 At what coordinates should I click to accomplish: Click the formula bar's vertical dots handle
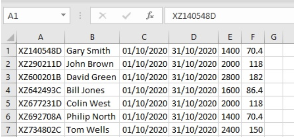point(80,16)
